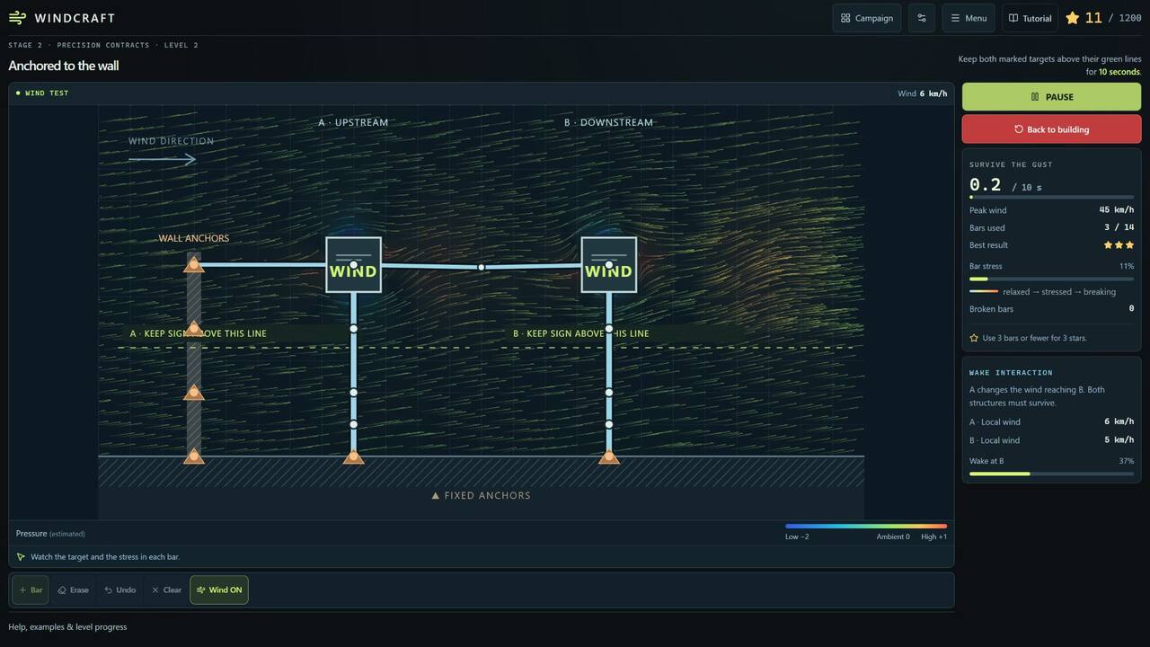Screen dimensions: 1150x647
Task: Expand Help, examples & level progress
Action: [67, 627]
